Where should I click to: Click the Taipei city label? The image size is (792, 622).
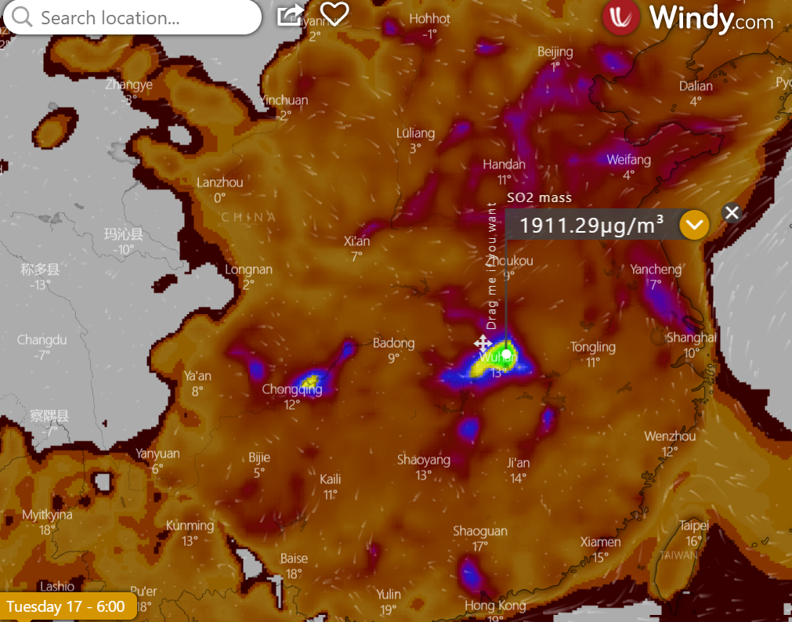[693, 526]
